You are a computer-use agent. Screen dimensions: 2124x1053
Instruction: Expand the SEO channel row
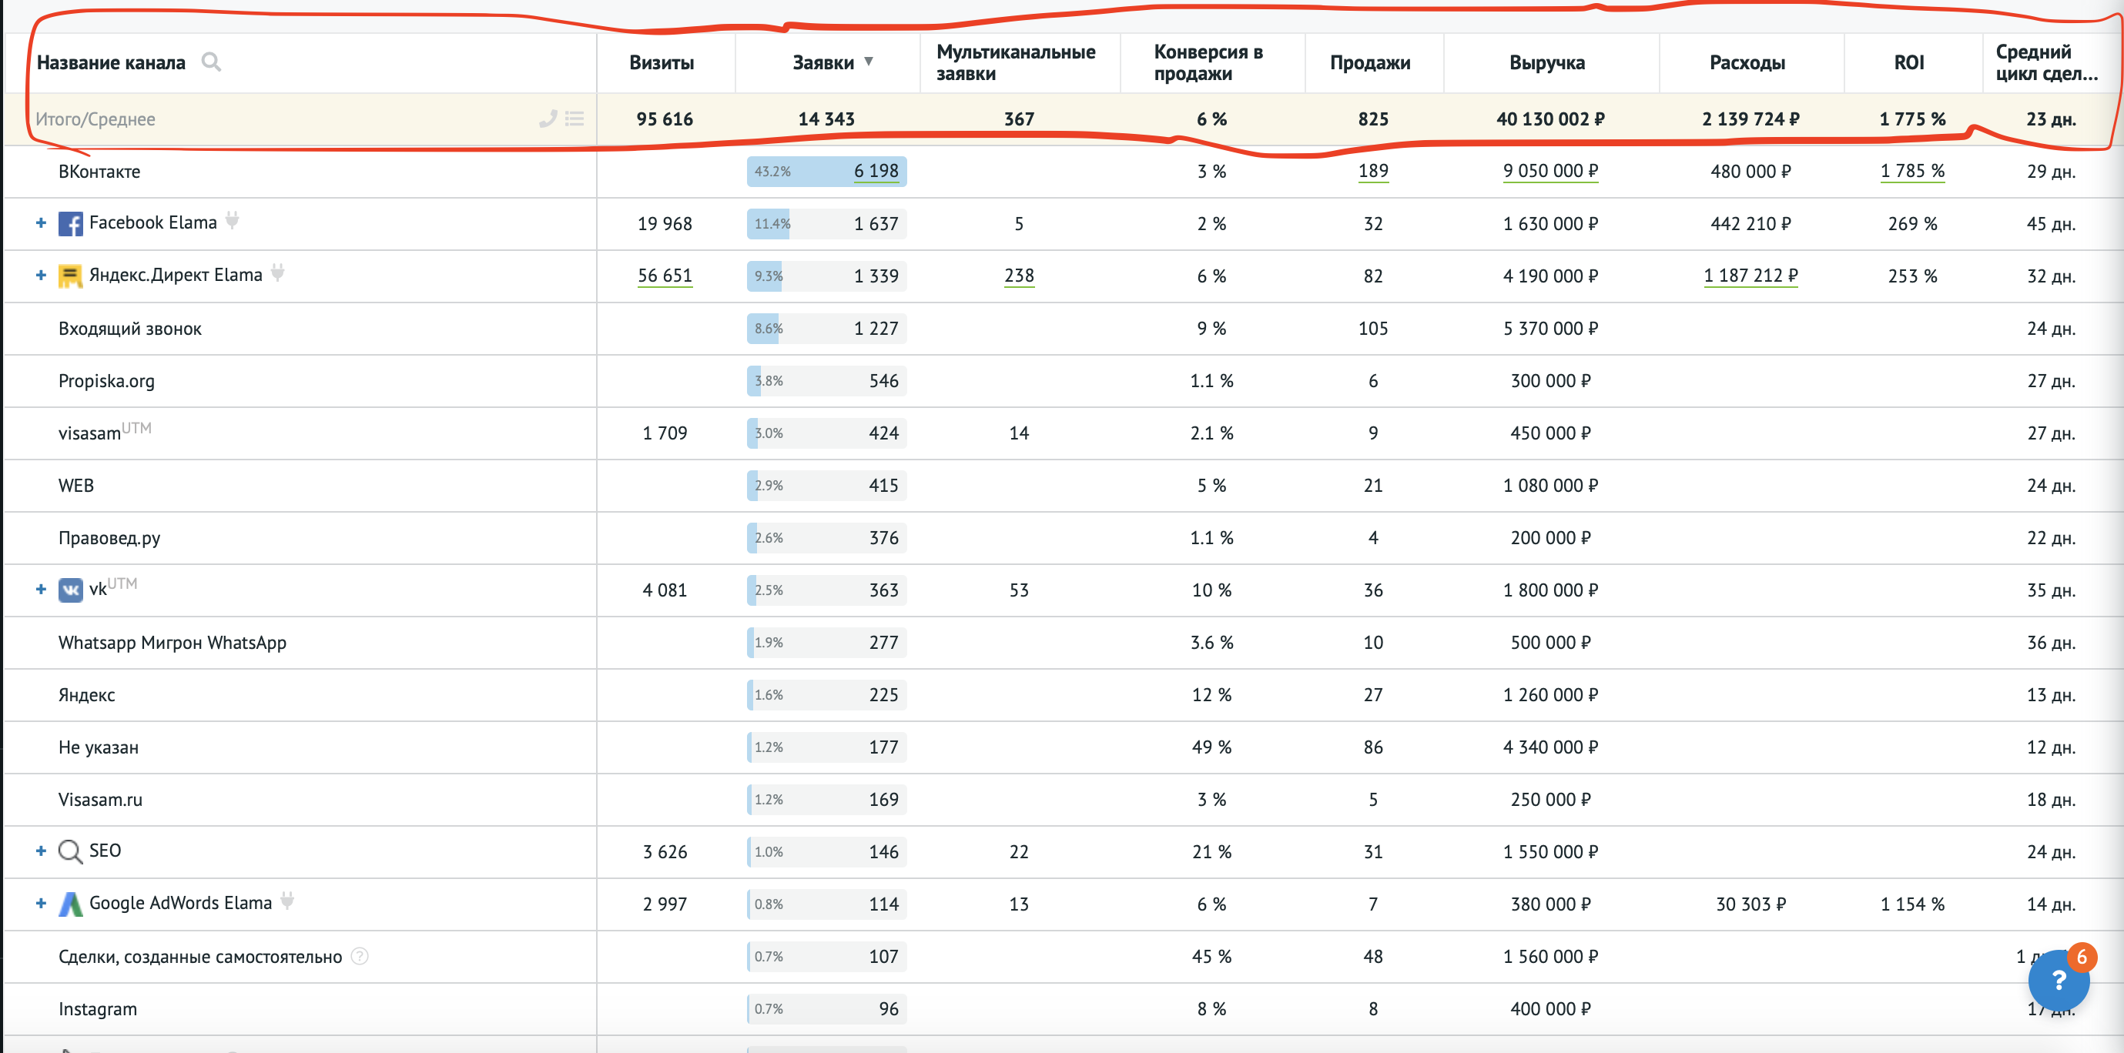(x=40, y=851)
